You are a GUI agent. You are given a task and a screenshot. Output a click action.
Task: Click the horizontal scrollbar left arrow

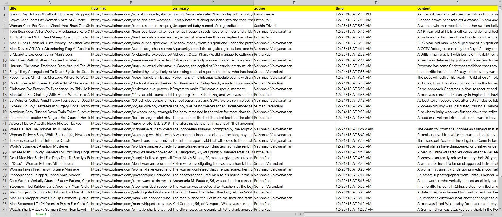coord(300,214)
